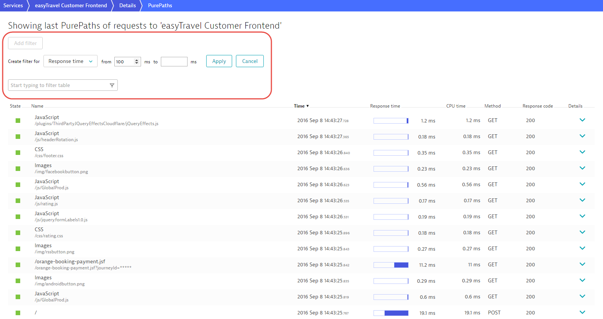The width and height of the screenshot is (603, 319).
Task: Focus the 'to' milliseconds input field
Action: click(174, 61)
